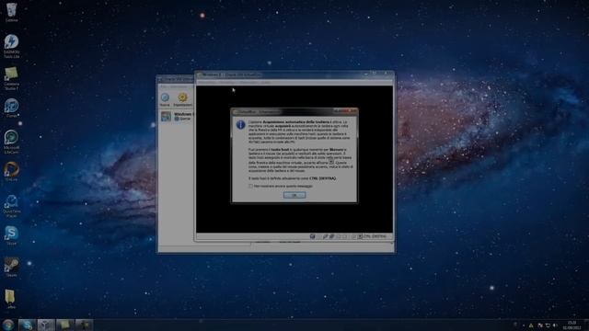Open the iTunes desktop shortcut

point(11,108)
